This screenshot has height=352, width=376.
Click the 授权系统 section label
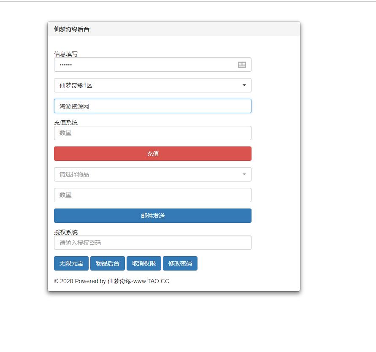coord(66,232)
